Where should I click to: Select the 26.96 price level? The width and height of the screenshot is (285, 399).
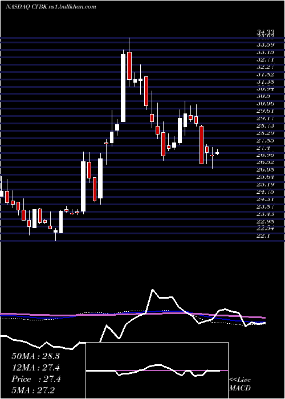coord(266,154)
